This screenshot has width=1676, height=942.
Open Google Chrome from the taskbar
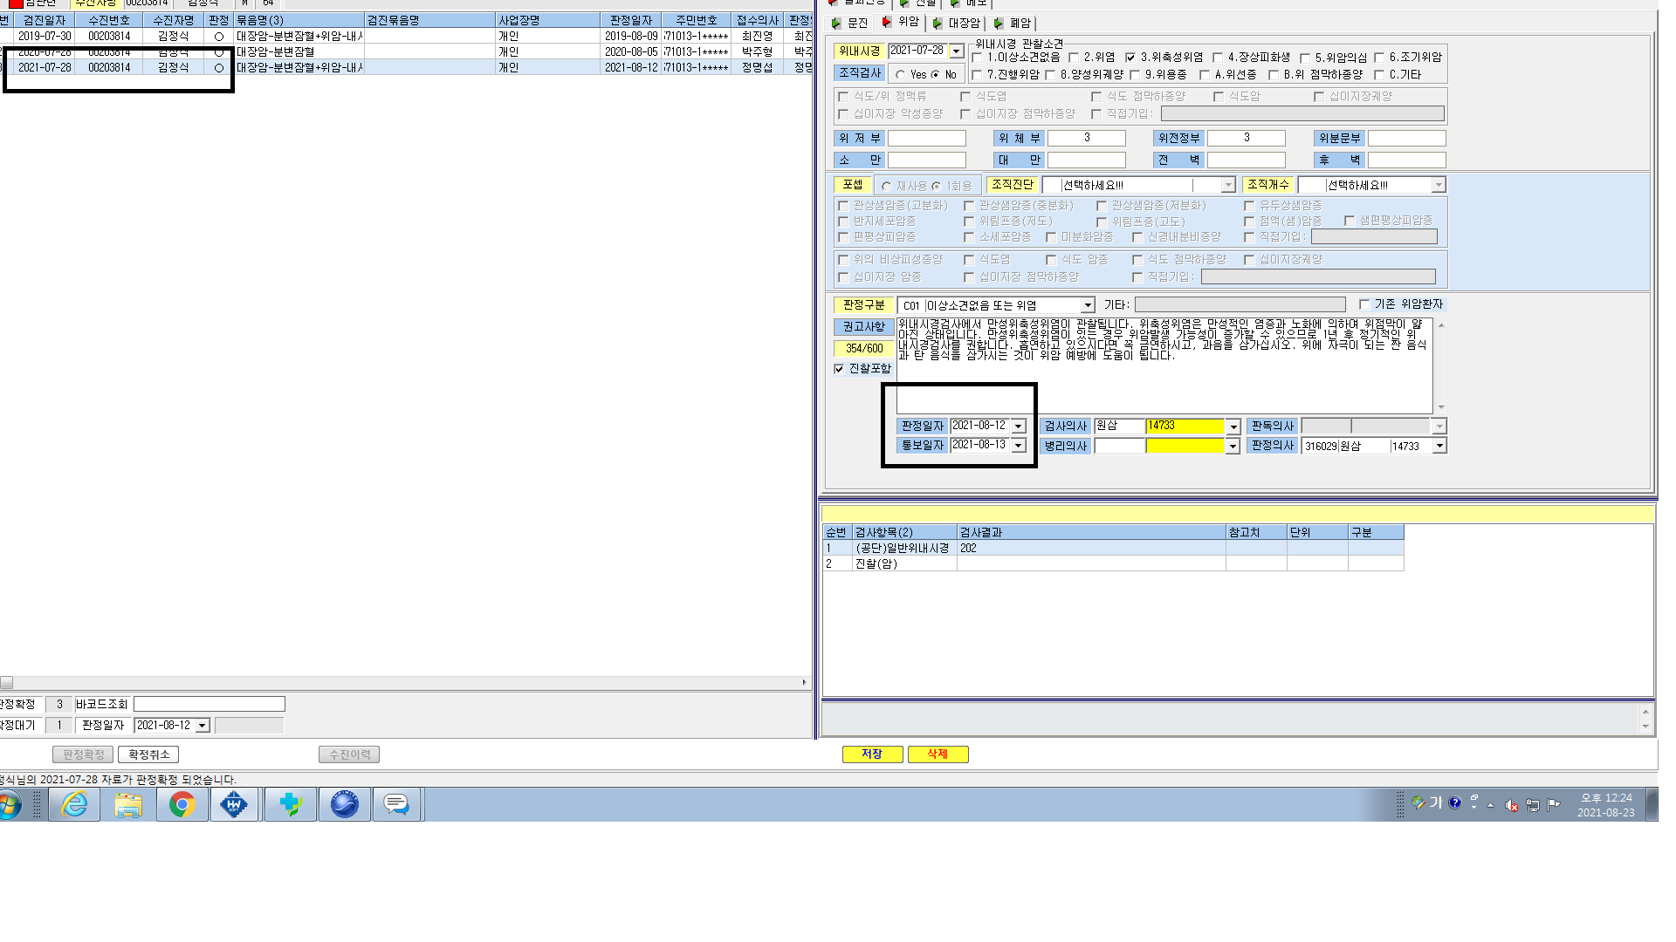(x=182, y=804)
